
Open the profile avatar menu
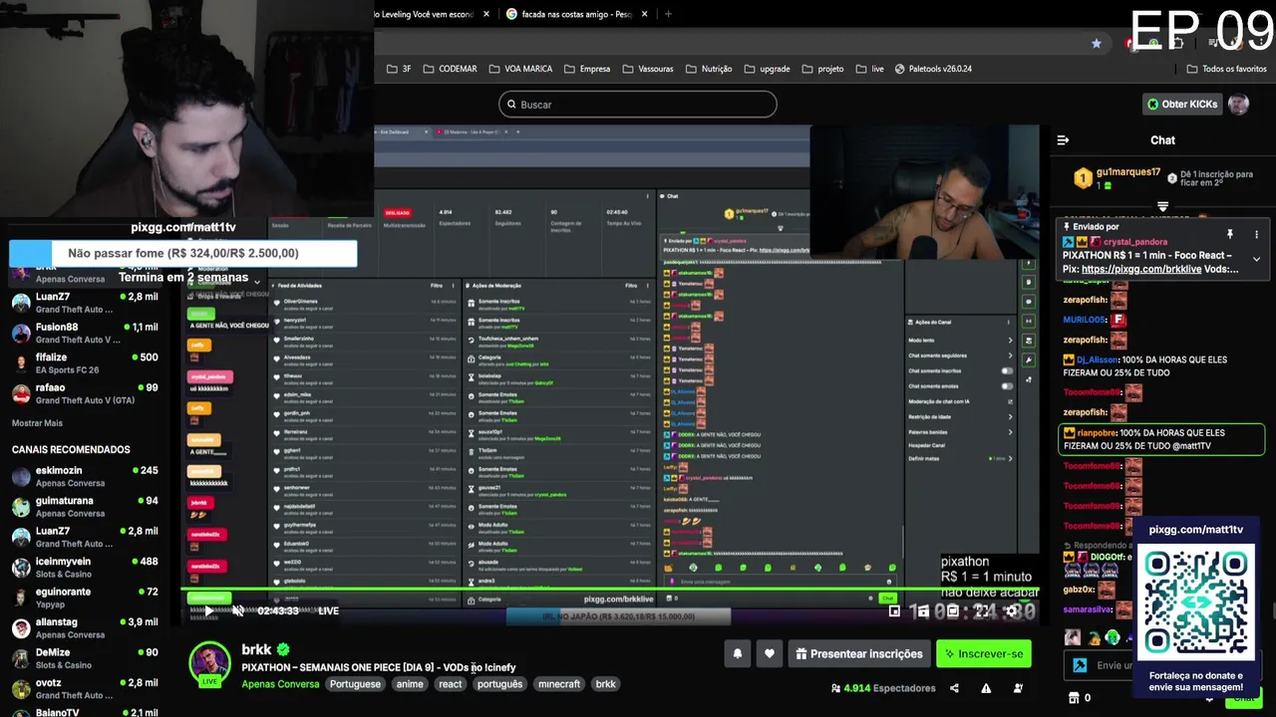tap(1238, 104)
